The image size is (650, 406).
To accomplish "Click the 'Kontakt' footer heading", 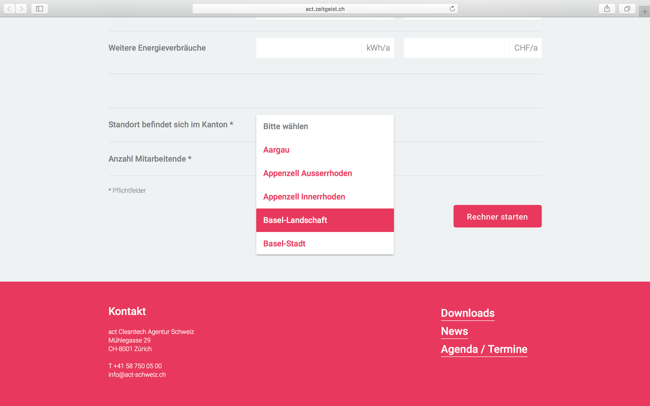I will 127,311.
